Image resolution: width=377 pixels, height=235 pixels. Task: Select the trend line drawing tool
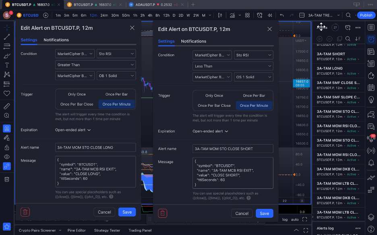coord(7,37)
